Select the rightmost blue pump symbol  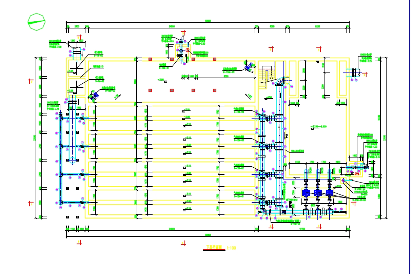pyautogui.click(x=330, y=193)
